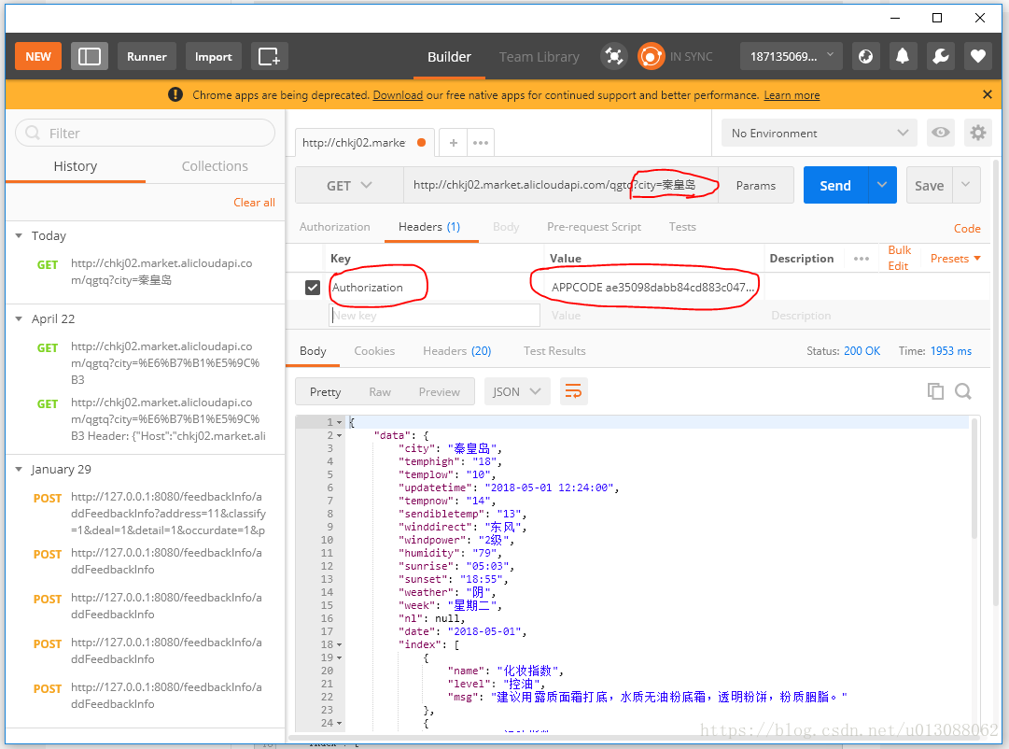Viewport: 1009px width, 749px height.
Task: Click the heart icon in header
Action: [977, 56]
